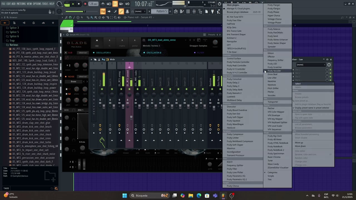Adjust the Master track volume fader

click(104, 106)
